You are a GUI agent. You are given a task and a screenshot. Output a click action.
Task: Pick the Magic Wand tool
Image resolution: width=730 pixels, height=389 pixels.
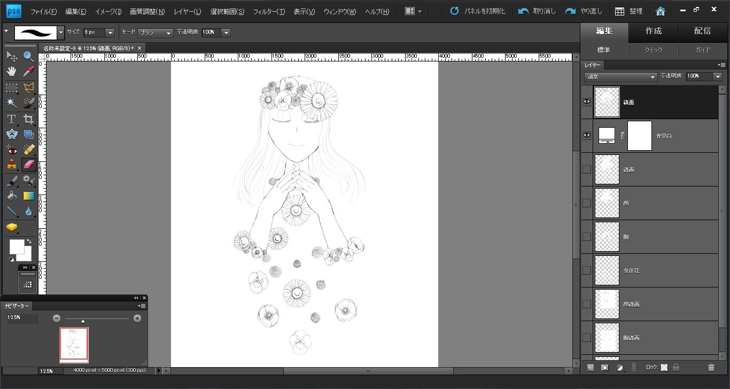tap(11, 103)
